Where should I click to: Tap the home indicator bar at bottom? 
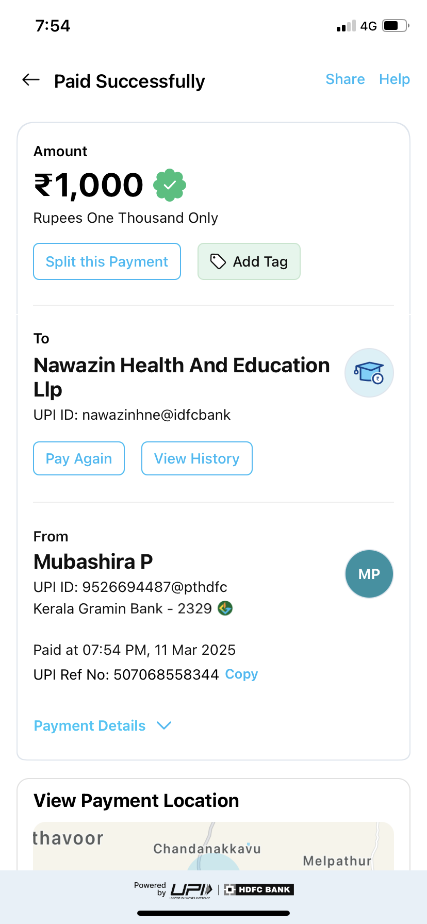point(213,913)
